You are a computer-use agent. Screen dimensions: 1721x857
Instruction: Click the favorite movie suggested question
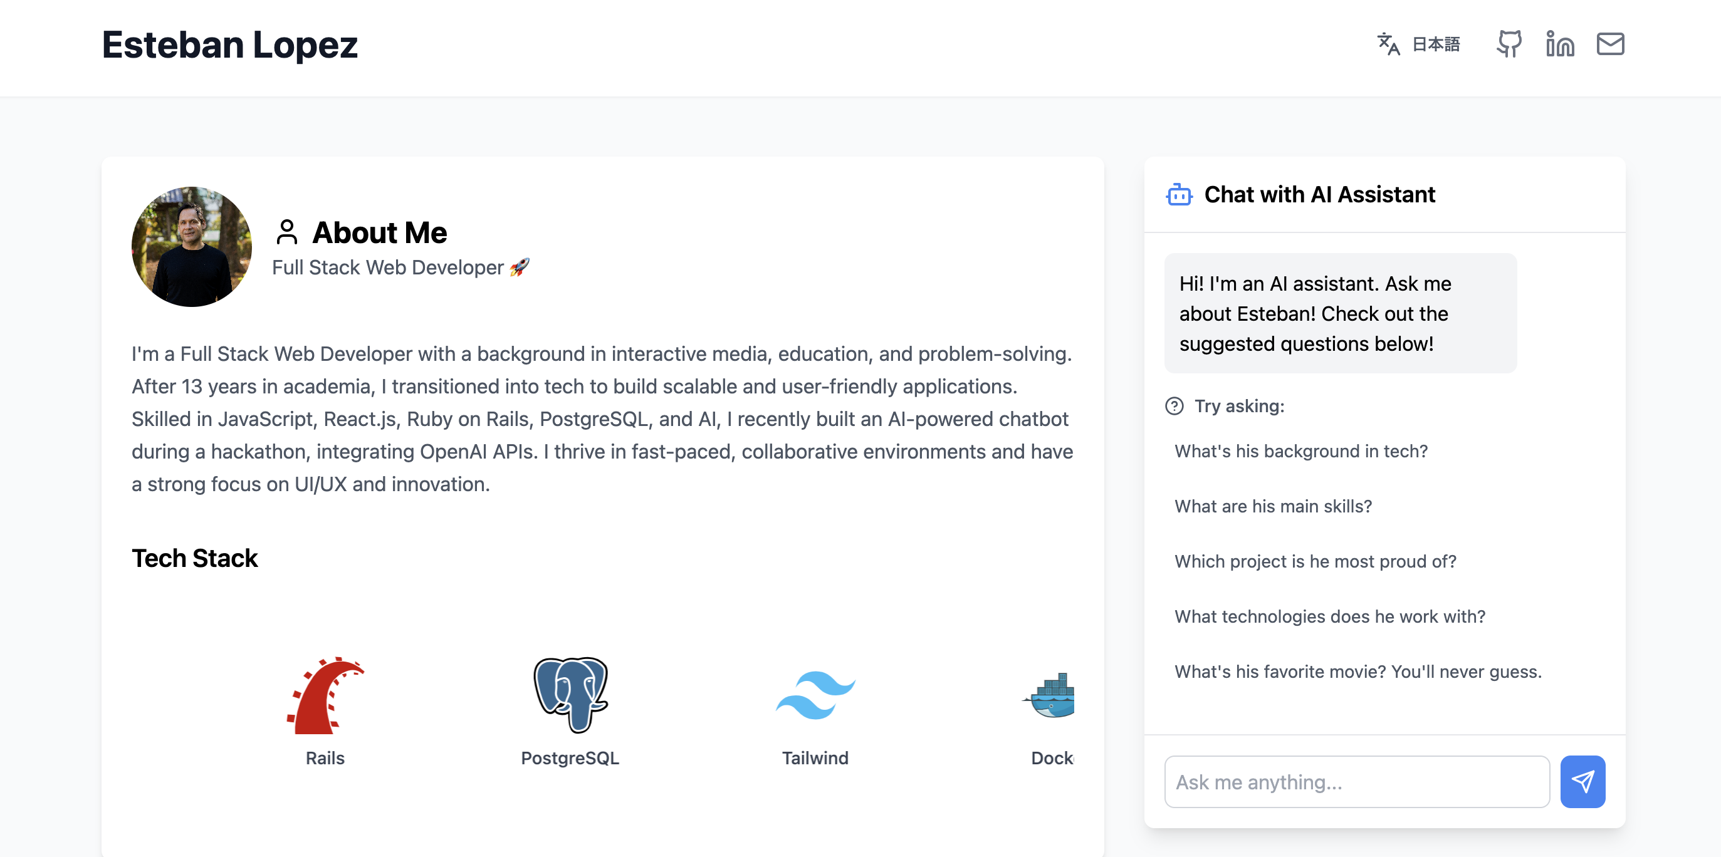(1357, 672)
